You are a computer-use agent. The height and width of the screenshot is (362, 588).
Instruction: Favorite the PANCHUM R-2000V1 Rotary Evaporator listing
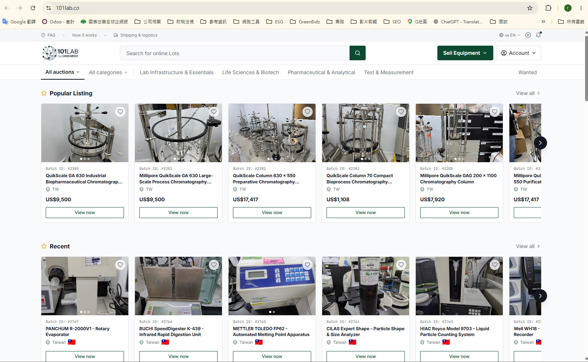tap(120, 265)
